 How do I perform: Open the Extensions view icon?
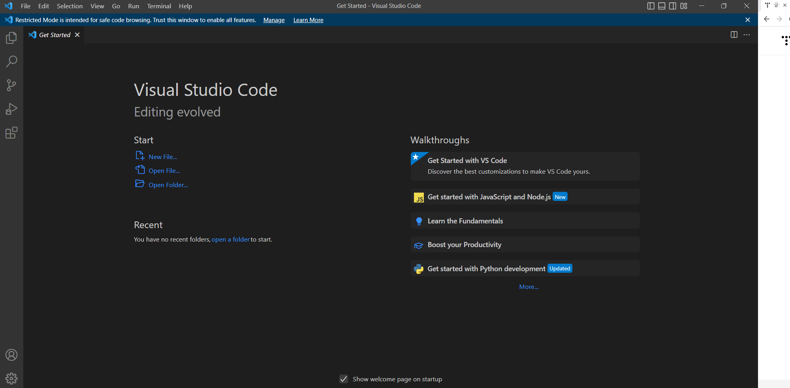point(11,133)
